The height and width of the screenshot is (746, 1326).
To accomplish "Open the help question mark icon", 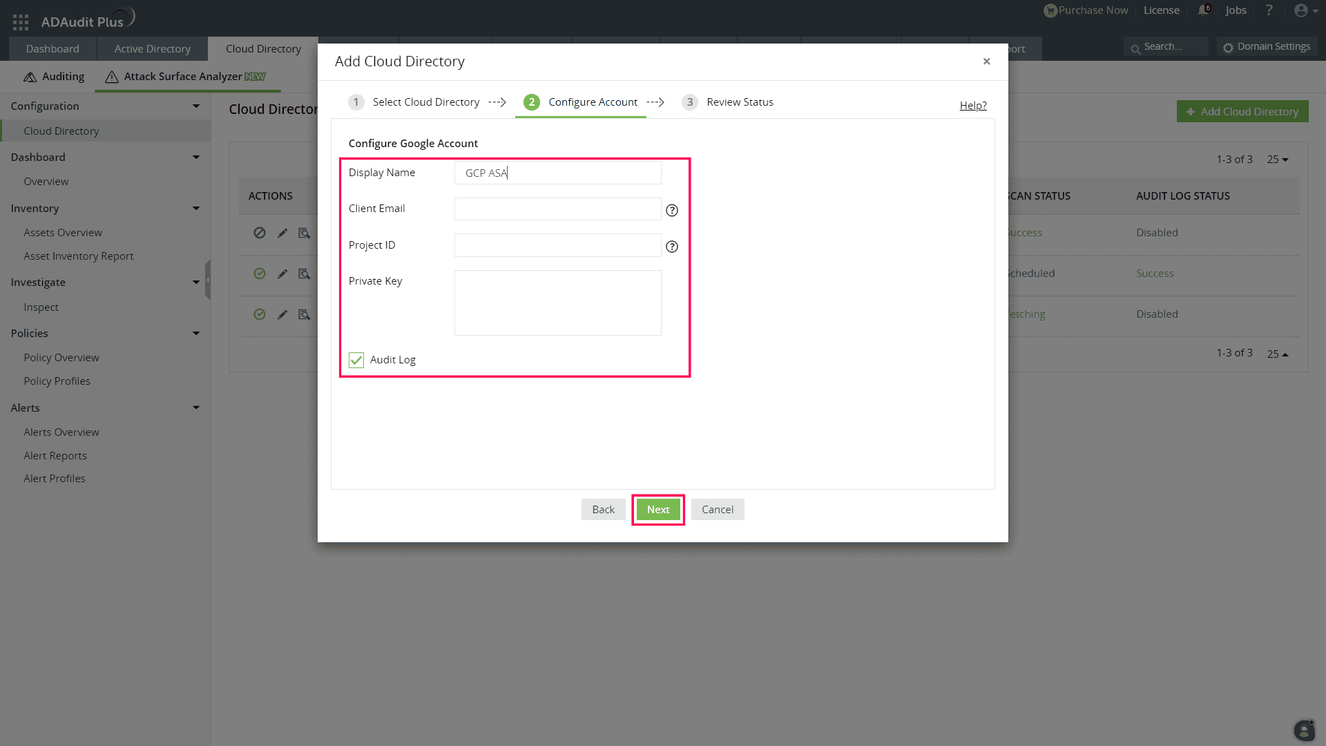I will pos(1269,10).
